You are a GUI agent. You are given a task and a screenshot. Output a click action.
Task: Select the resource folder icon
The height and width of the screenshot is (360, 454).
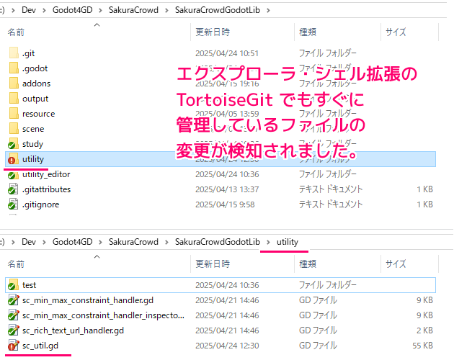coord(14,114)
